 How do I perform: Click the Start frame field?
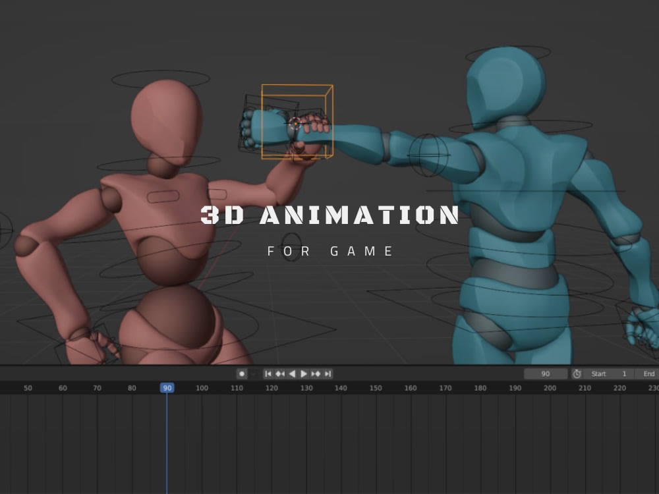pyautogui.click(x=609, y=374)
